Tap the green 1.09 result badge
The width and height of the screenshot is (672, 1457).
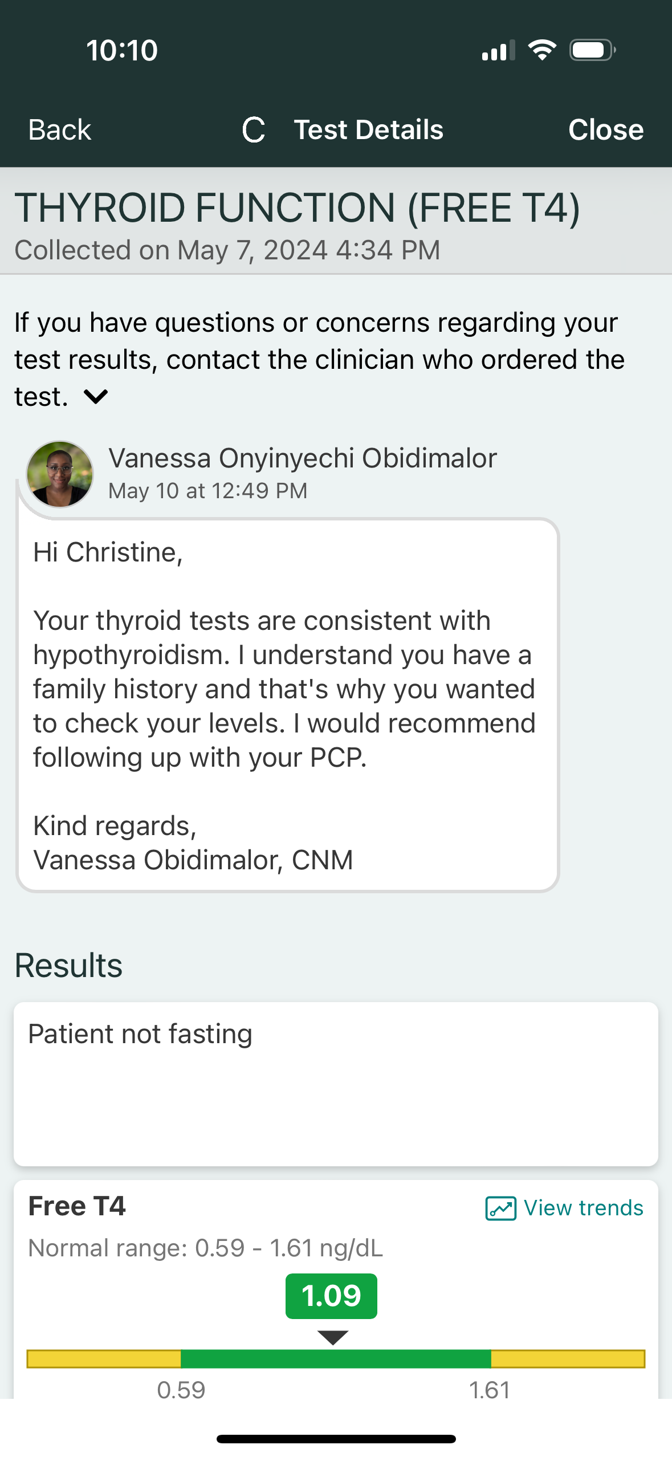coord(331,1296)
